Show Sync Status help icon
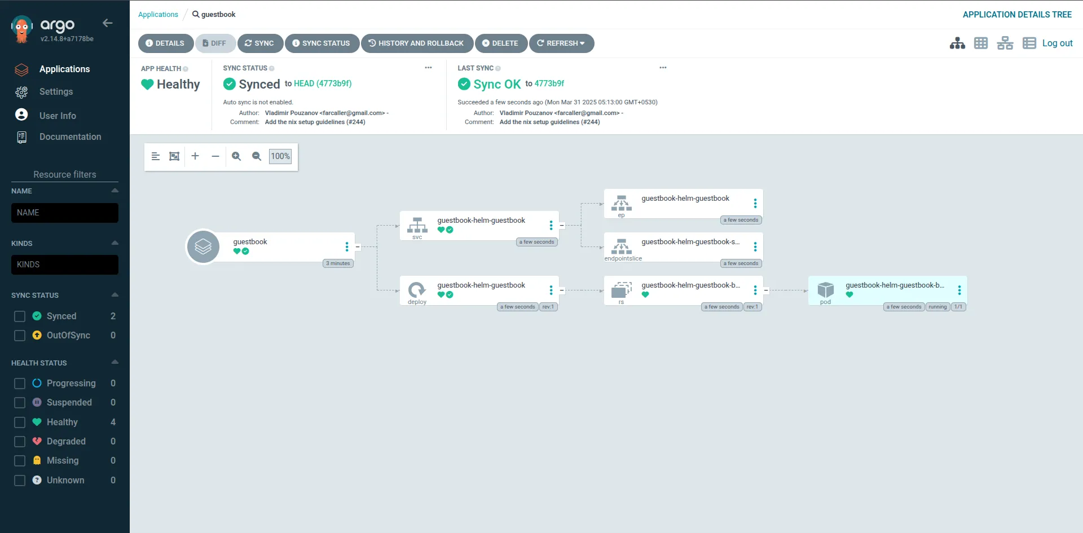The image size is (1083, 533). point(272,68)
